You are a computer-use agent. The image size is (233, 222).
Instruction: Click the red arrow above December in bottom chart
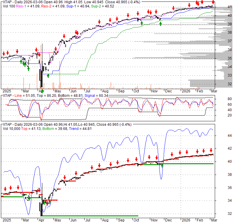point(172,154)
